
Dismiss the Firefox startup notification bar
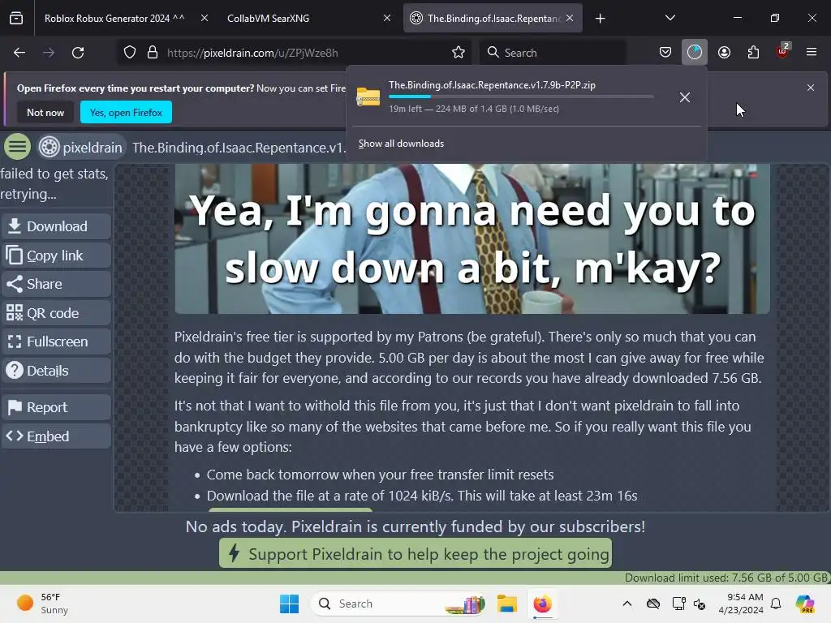pos(811,88)
